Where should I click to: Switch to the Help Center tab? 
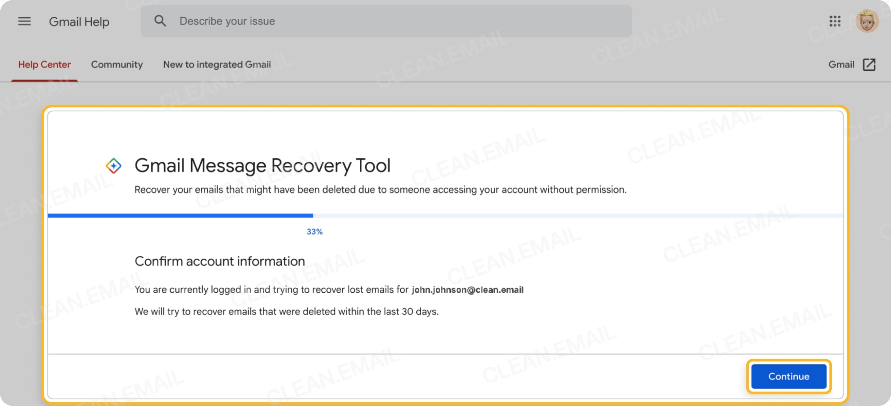(44, 64)
